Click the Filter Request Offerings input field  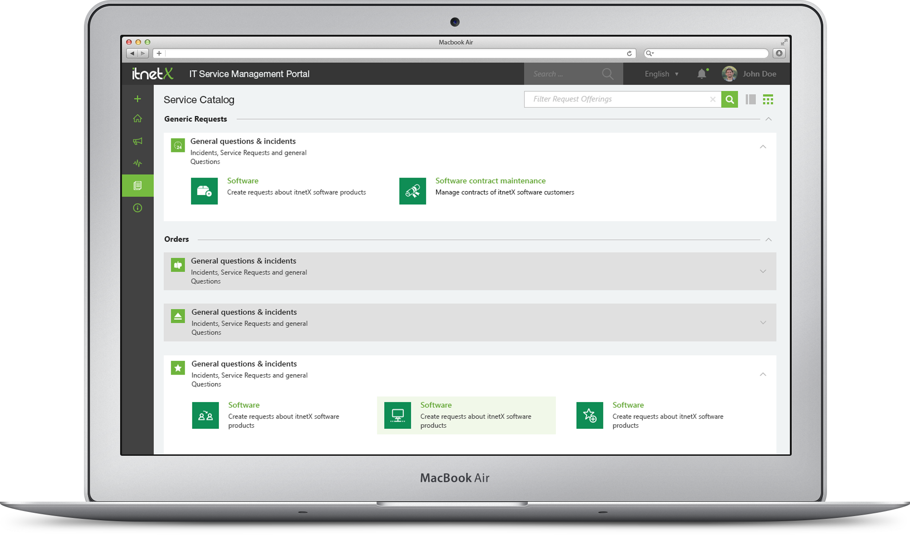(616, 99)
